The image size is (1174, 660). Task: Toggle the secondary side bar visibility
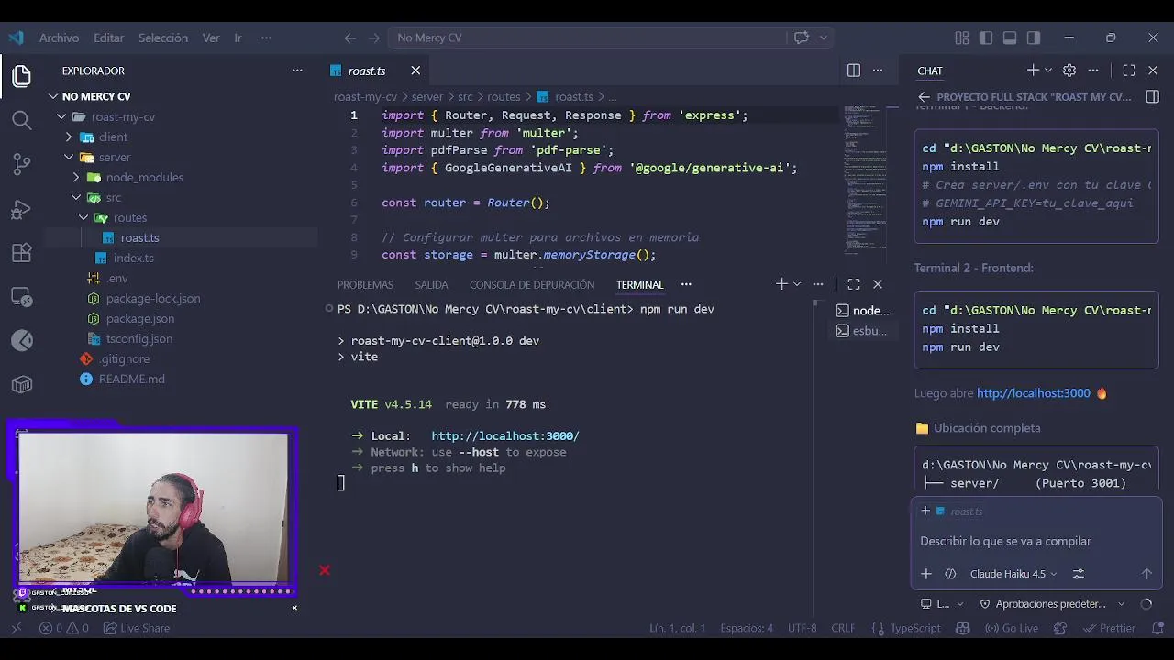click(x=1034, y=38)
